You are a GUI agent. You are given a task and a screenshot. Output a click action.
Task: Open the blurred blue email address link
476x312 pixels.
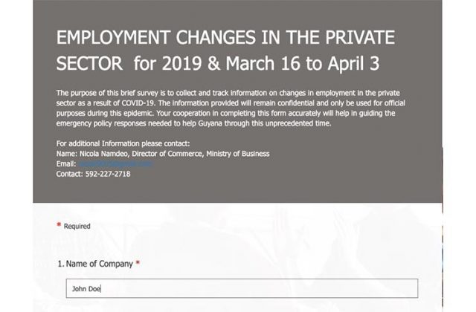115,163
